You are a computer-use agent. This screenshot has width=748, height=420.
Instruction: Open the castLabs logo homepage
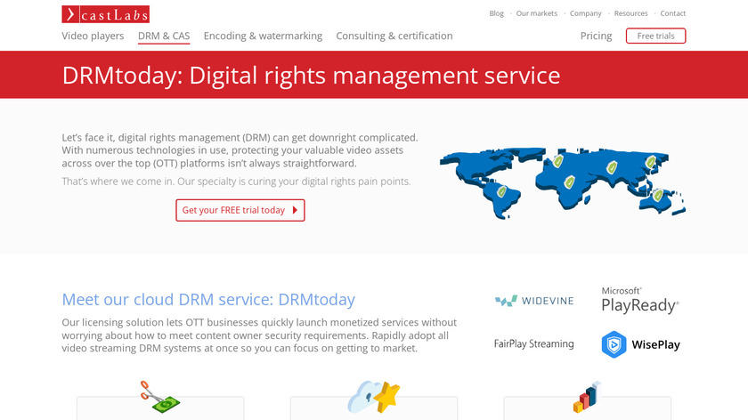click(x=105, y=14)
